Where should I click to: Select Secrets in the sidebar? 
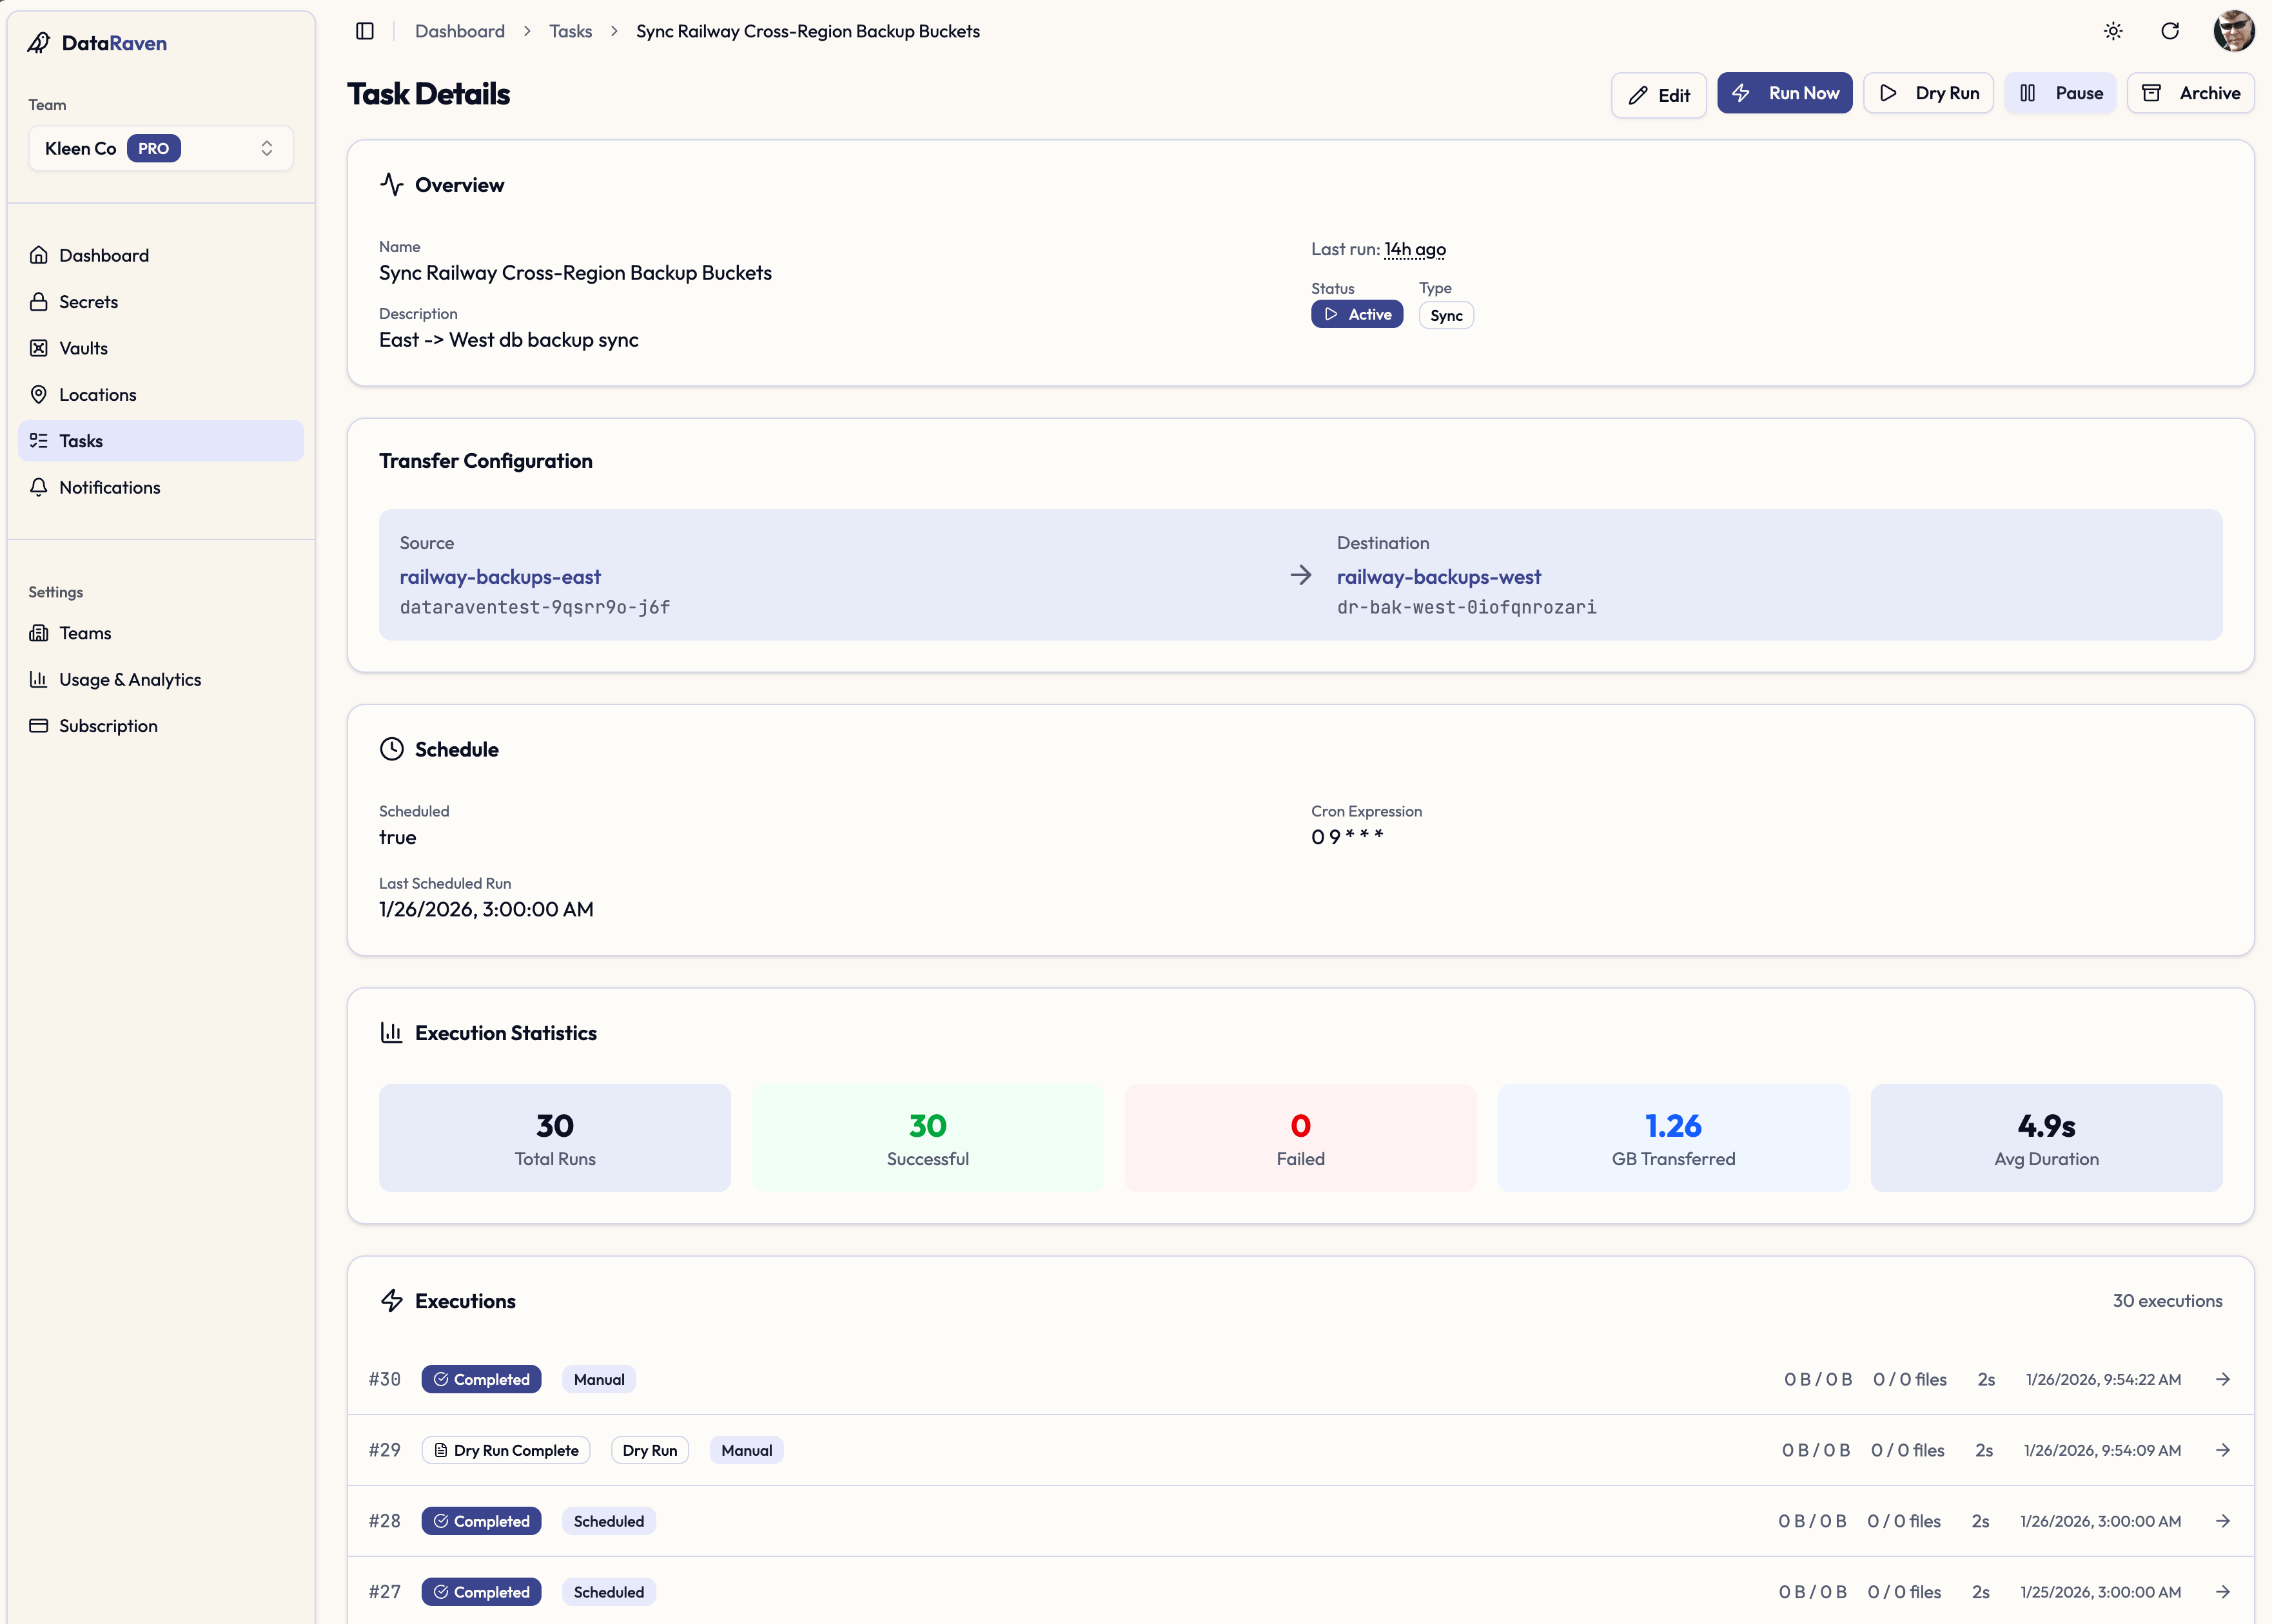(x=89, y=301)
